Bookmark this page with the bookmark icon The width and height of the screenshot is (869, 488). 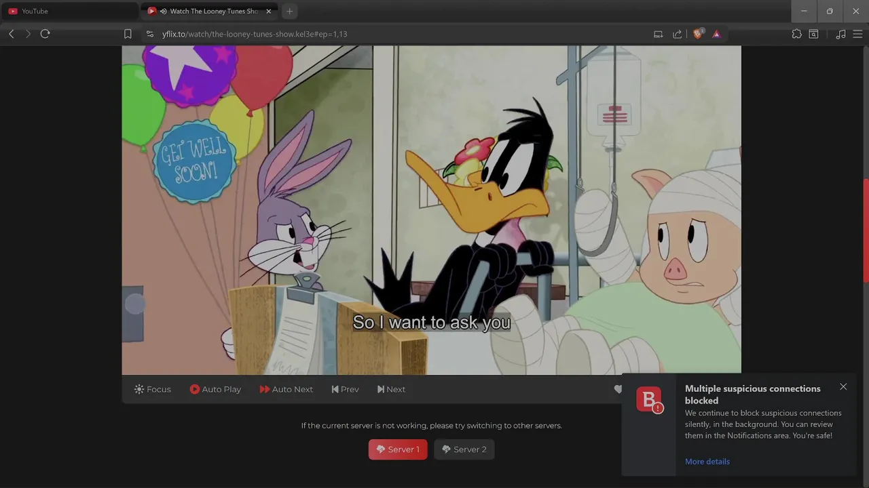128,34
